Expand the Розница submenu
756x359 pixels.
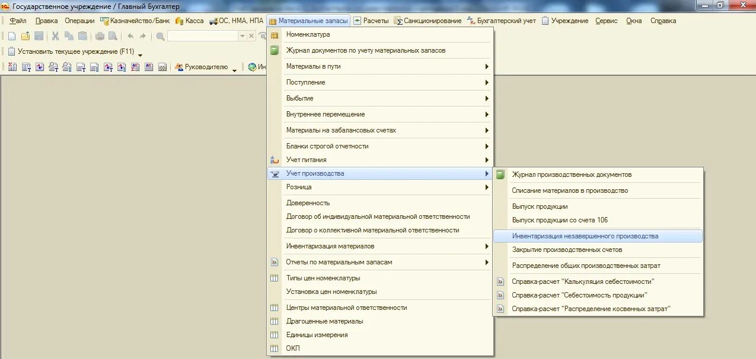click(x=380, y=187)
